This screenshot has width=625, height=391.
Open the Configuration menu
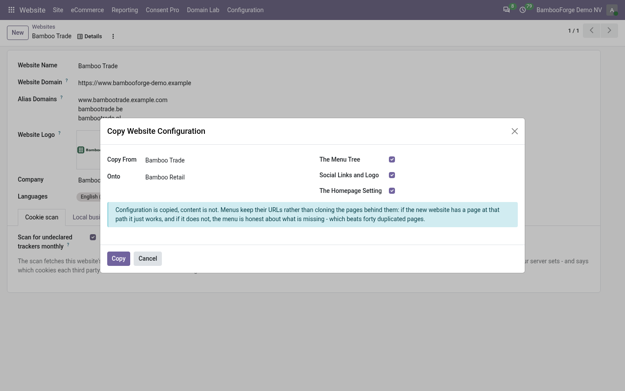pyautogui.click(x=245, y=10)
